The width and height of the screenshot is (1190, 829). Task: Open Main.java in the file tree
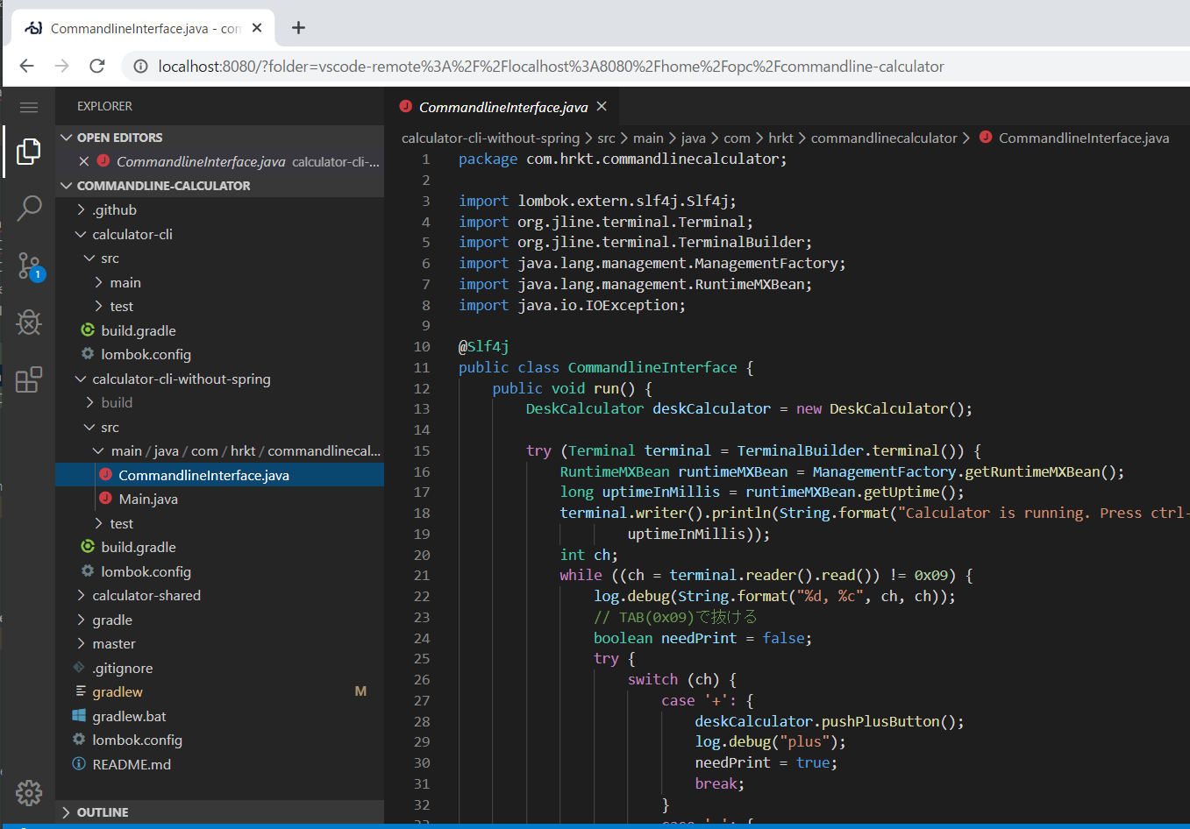point(148,499)
